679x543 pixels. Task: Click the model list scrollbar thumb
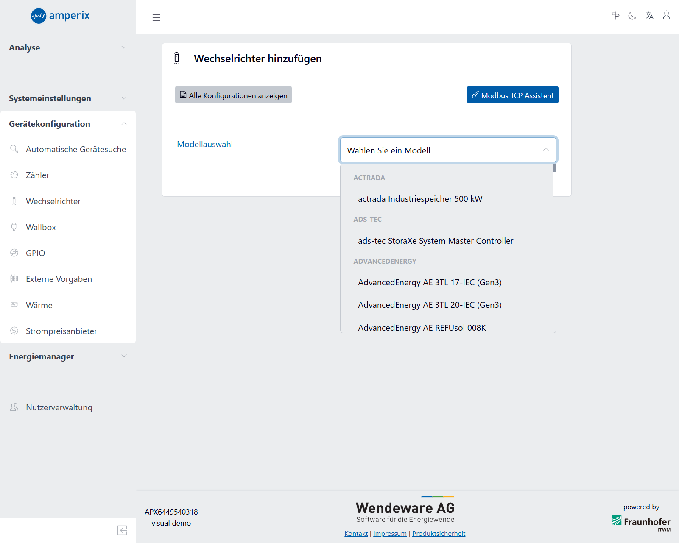pyautogui.click(x=554, y=168)
